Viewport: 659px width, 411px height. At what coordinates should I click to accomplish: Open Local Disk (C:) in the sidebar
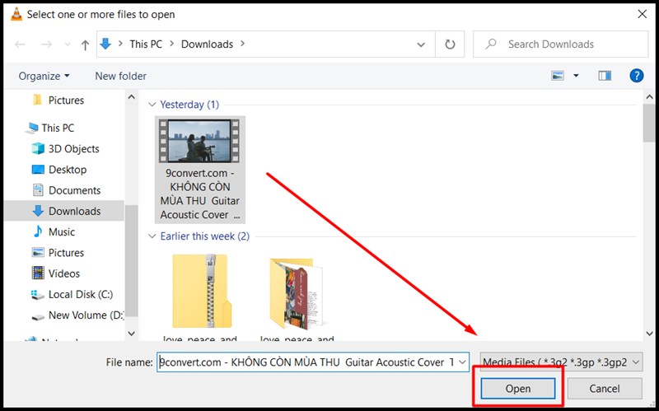click(72, 294)
